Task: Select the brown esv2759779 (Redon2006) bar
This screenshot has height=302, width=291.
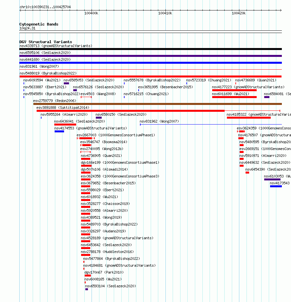Action: [x=158, y=104]
